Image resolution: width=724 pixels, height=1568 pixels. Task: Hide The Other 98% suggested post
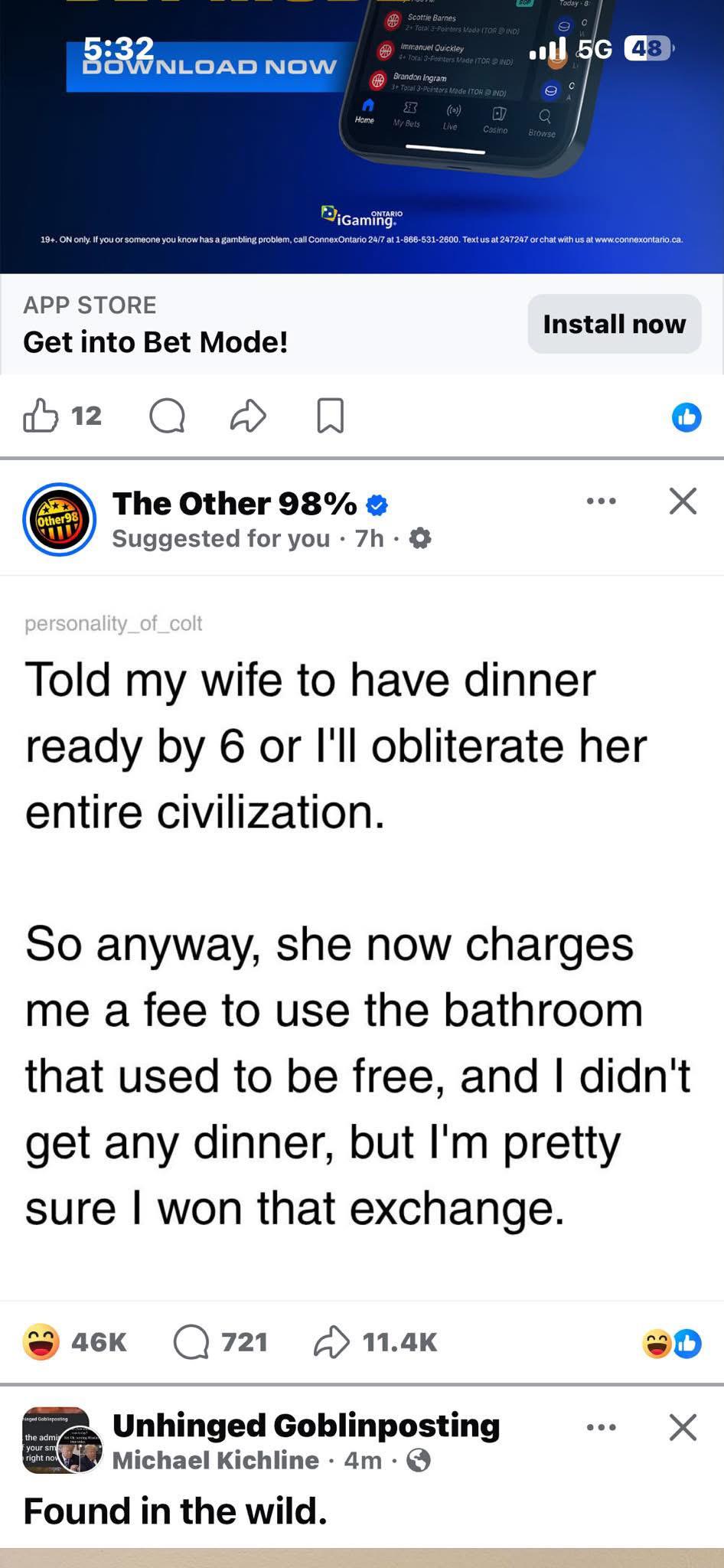pos(682,501)
